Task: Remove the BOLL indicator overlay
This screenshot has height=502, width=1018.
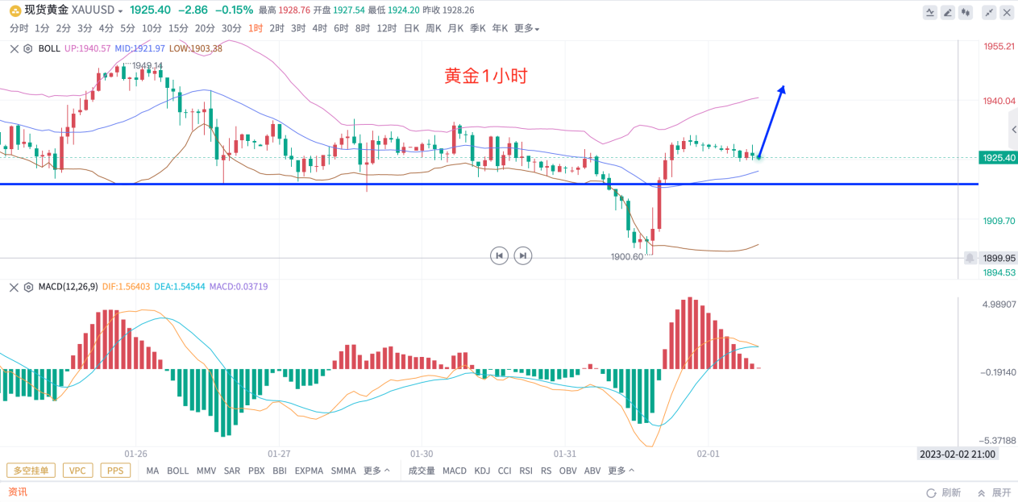Action: point(14,48)
